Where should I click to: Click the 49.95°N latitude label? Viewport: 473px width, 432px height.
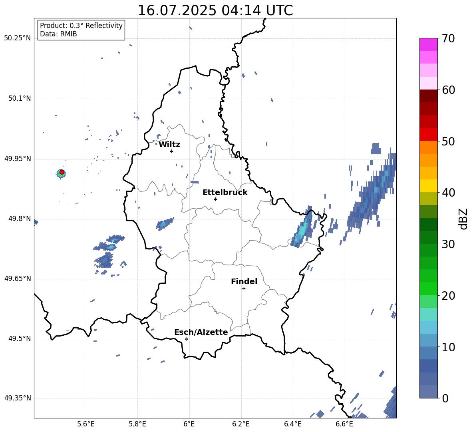(17, 159)
